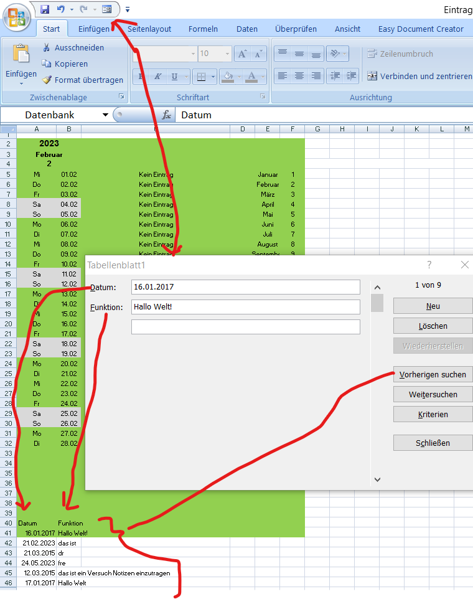
Task: Align text to top
Action: click(283, 54)
